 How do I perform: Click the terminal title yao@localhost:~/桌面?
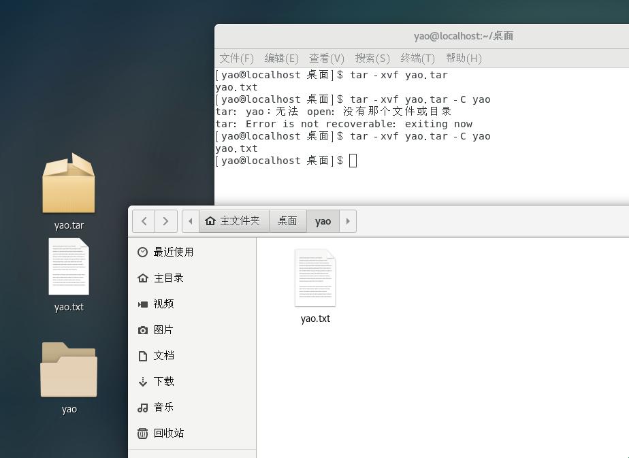tap(464, 36)
